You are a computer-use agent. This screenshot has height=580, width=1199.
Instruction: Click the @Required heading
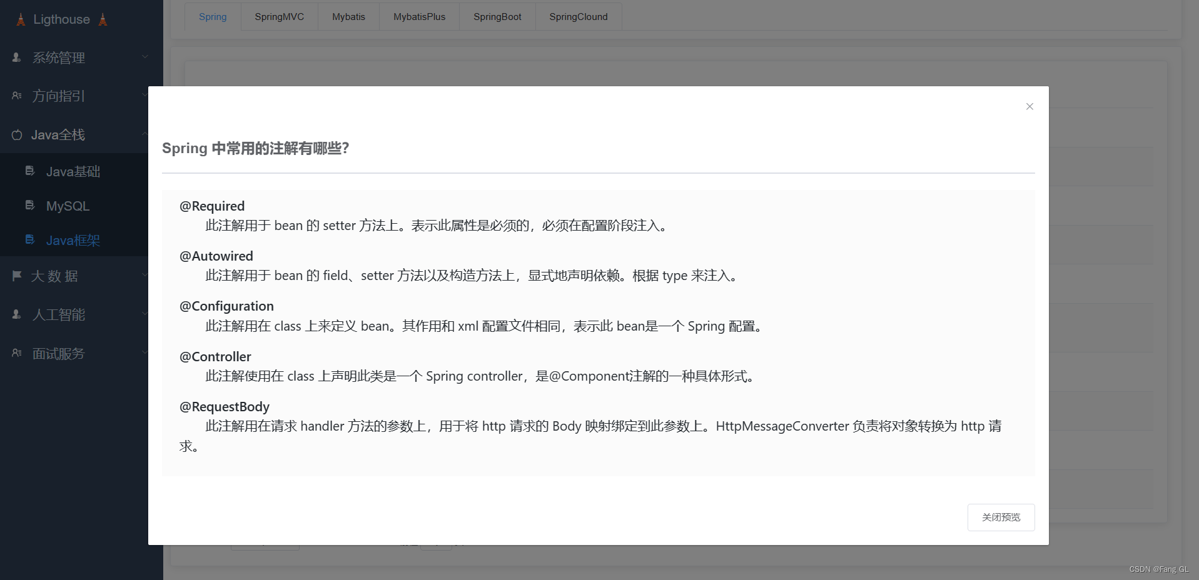point(212,206)
